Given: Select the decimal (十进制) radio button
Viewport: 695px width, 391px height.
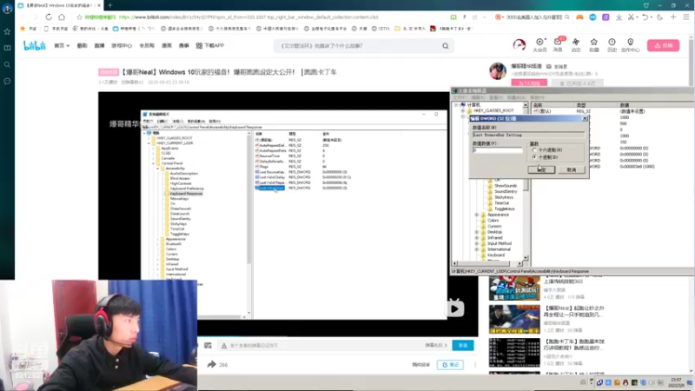Looking at the screenshot, I should pyautogui.click(x=534, y=157).
